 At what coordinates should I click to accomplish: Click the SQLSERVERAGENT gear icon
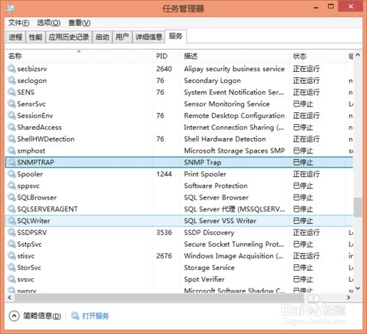11,209
